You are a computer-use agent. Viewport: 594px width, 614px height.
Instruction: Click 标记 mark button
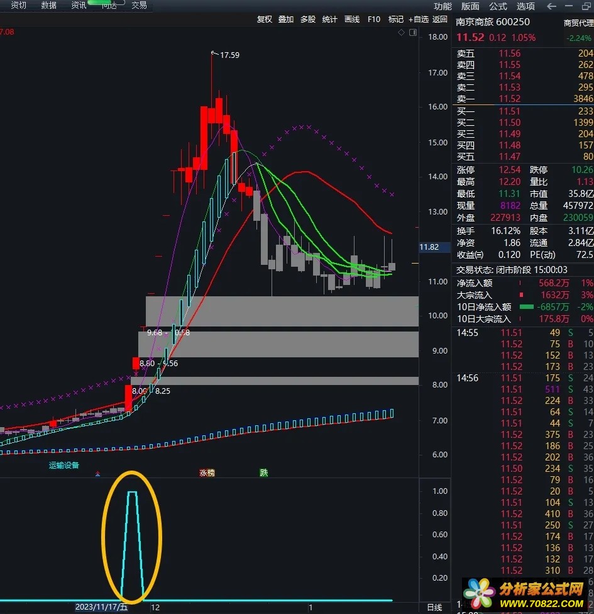(x=395, y=19)
